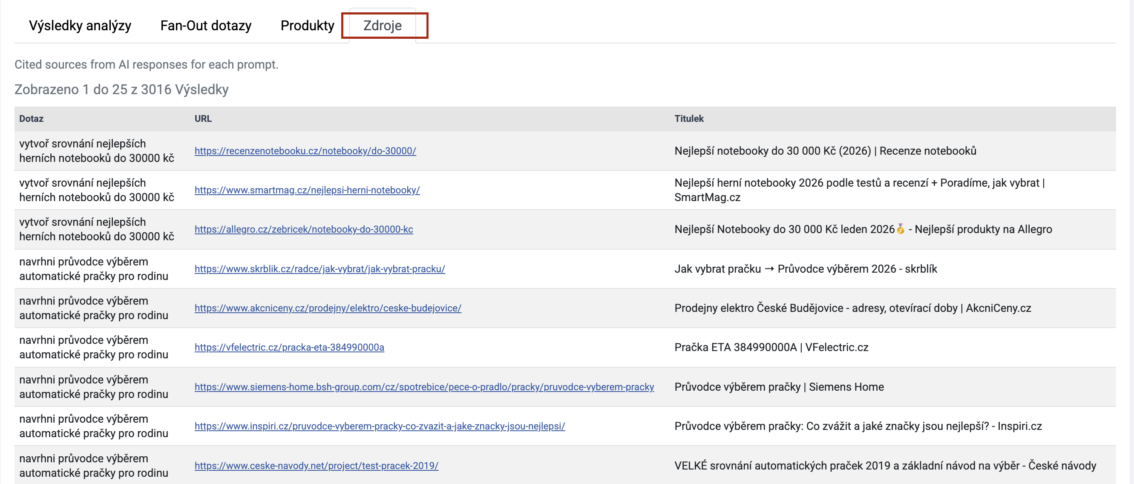
Task: Click first row query about herních notebooků
Action: coord(96,151)
